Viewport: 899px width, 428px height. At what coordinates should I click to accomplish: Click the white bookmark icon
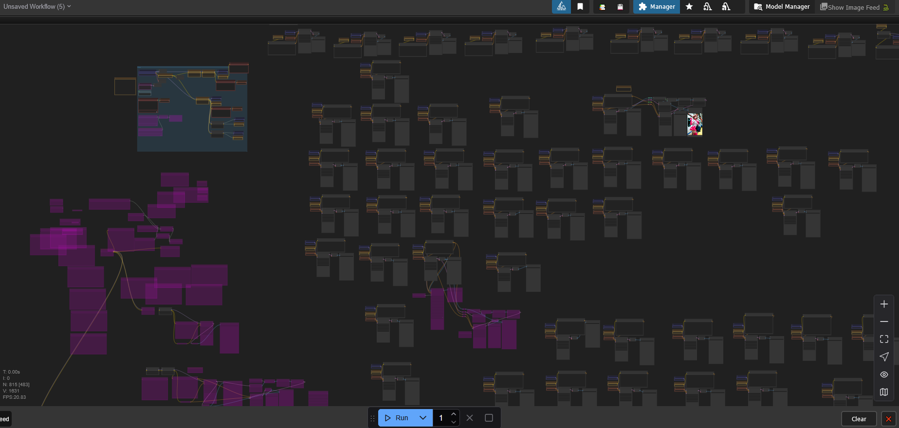[x=580, y=7]
